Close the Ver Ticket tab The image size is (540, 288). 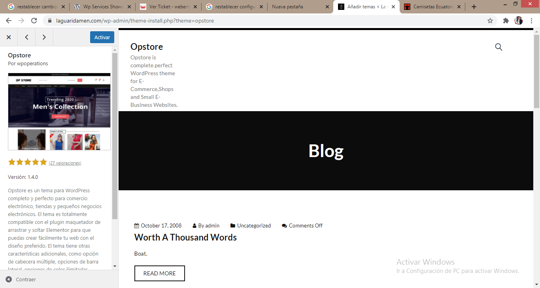pyautogui.click(x=195, y=7)
